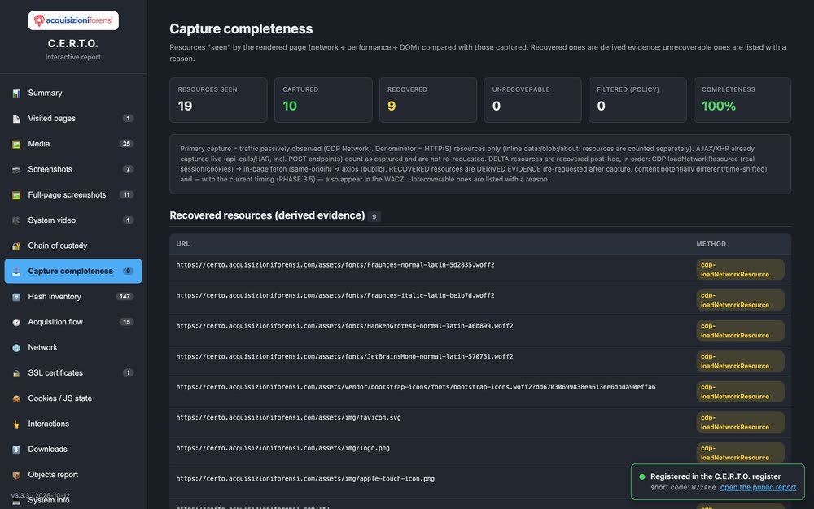The height and width of the screenshot is (509, 814).
Task: Navigate to SSL certificates
Action: click(x=73, y=372)
